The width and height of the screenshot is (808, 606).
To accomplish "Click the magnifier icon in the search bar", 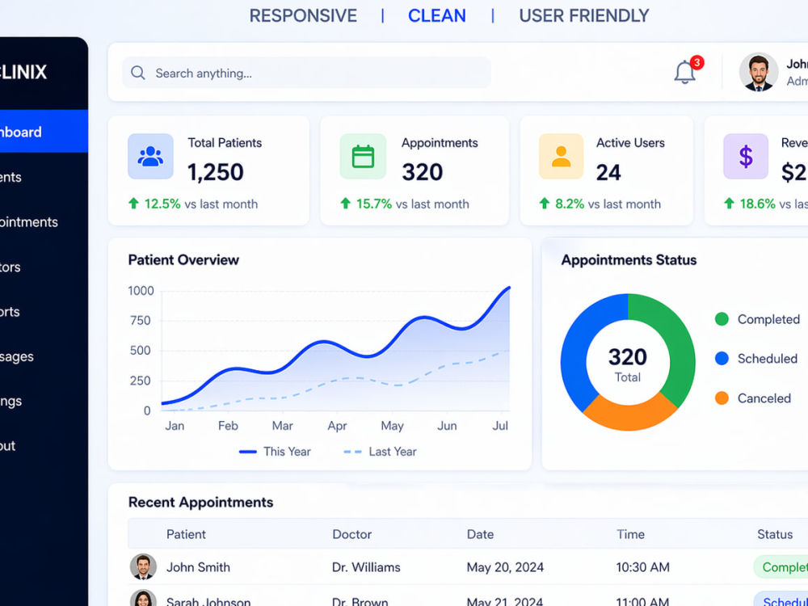I will pos(137,73).
